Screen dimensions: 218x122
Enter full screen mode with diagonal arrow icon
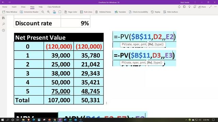tap(211, 7)
